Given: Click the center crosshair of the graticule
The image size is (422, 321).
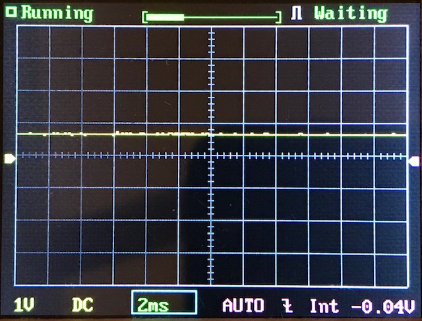Looking at the screenshot, I should pos(211,156).
